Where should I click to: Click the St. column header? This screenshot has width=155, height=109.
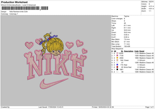122,51
